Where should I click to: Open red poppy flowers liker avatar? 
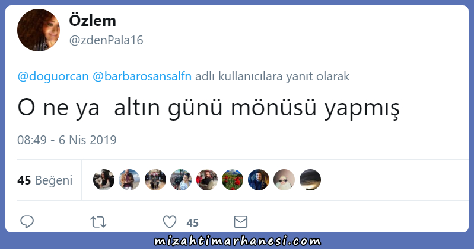(x=233, y=180)
